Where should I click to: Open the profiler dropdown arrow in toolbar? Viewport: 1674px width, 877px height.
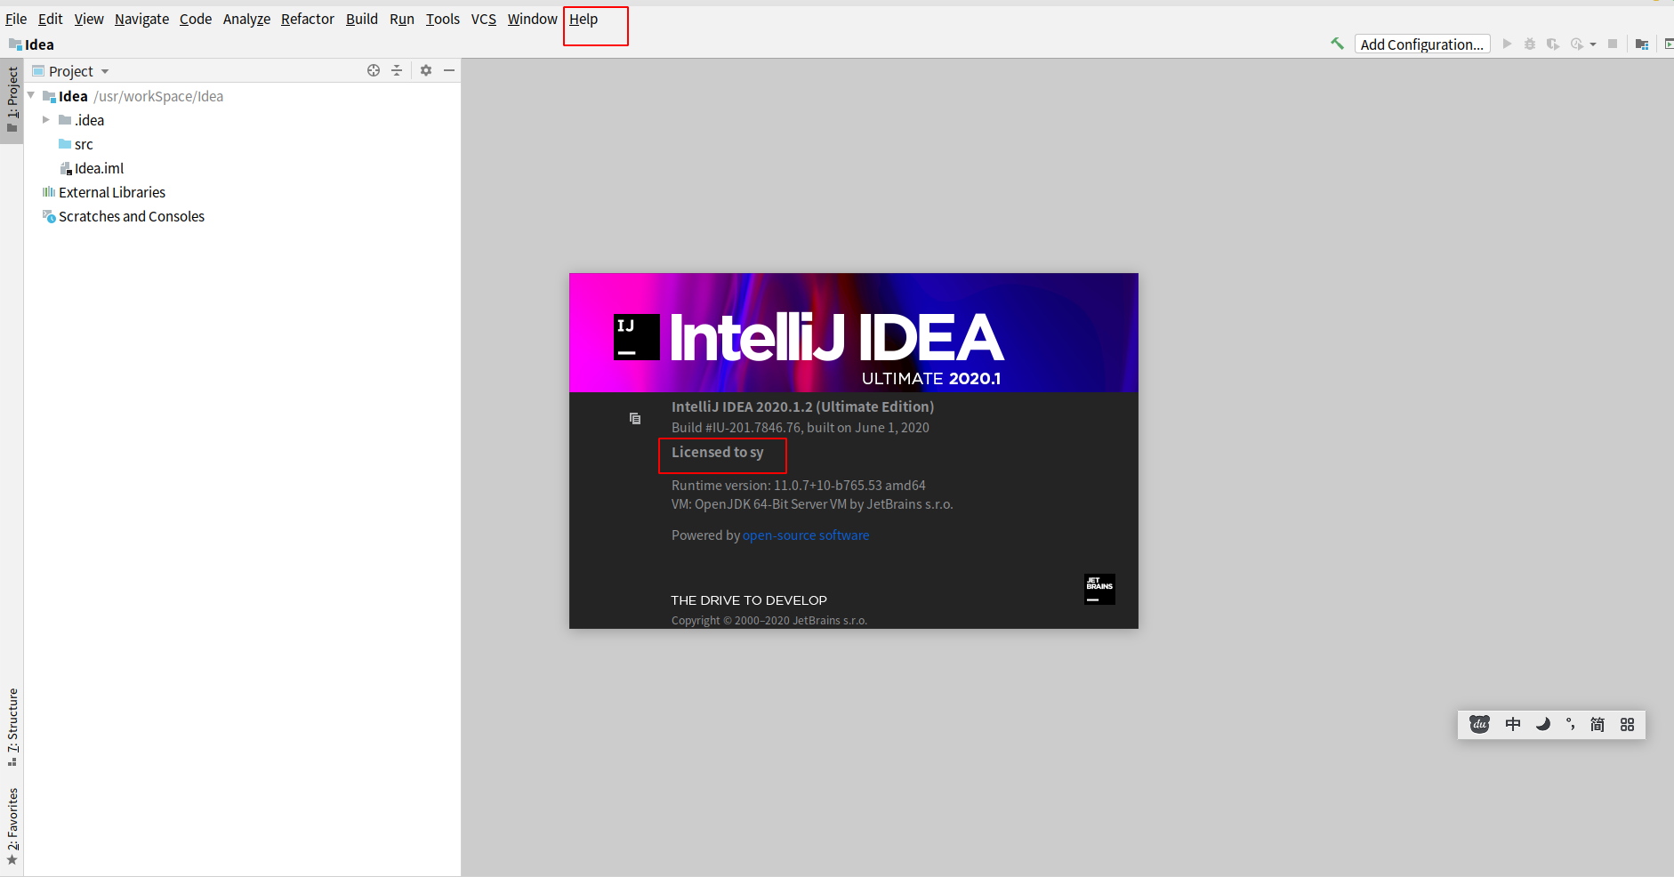click(1593, 44)
